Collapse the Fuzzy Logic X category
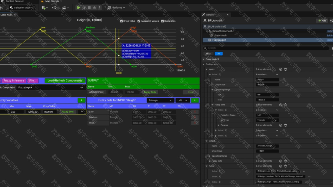Image resolution: width=333 pixels, height=187 pixels. [204, 59]
